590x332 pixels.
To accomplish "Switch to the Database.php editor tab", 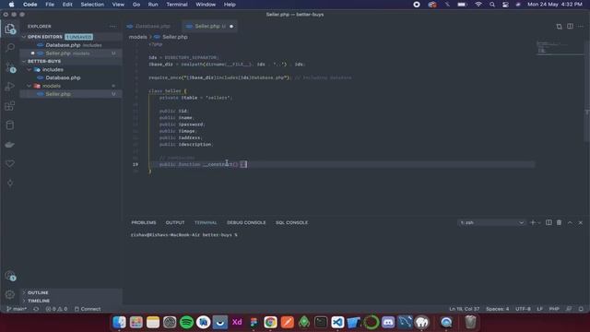I will point(153,27).
